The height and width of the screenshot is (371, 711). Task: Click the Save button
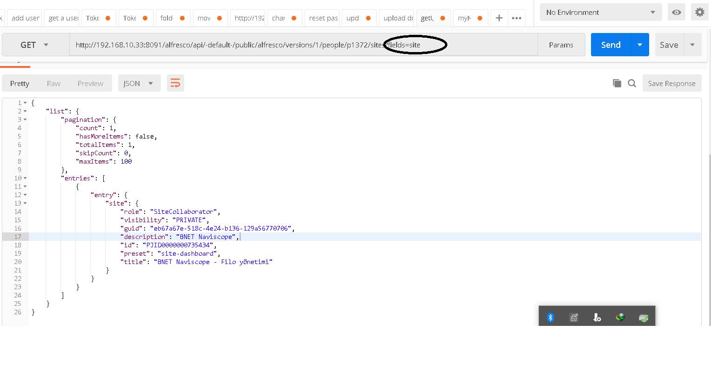[669, 45]
